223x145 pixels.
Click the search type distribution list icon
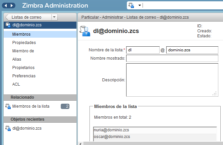[131, 5]
